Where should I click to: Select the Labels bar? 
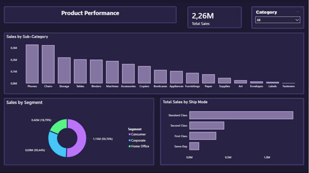(273, 82)
